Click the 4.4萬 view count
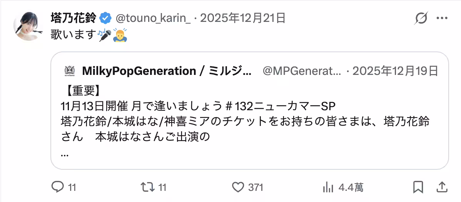The width and height of the screenshot is (461, 202). pos(351,187)
